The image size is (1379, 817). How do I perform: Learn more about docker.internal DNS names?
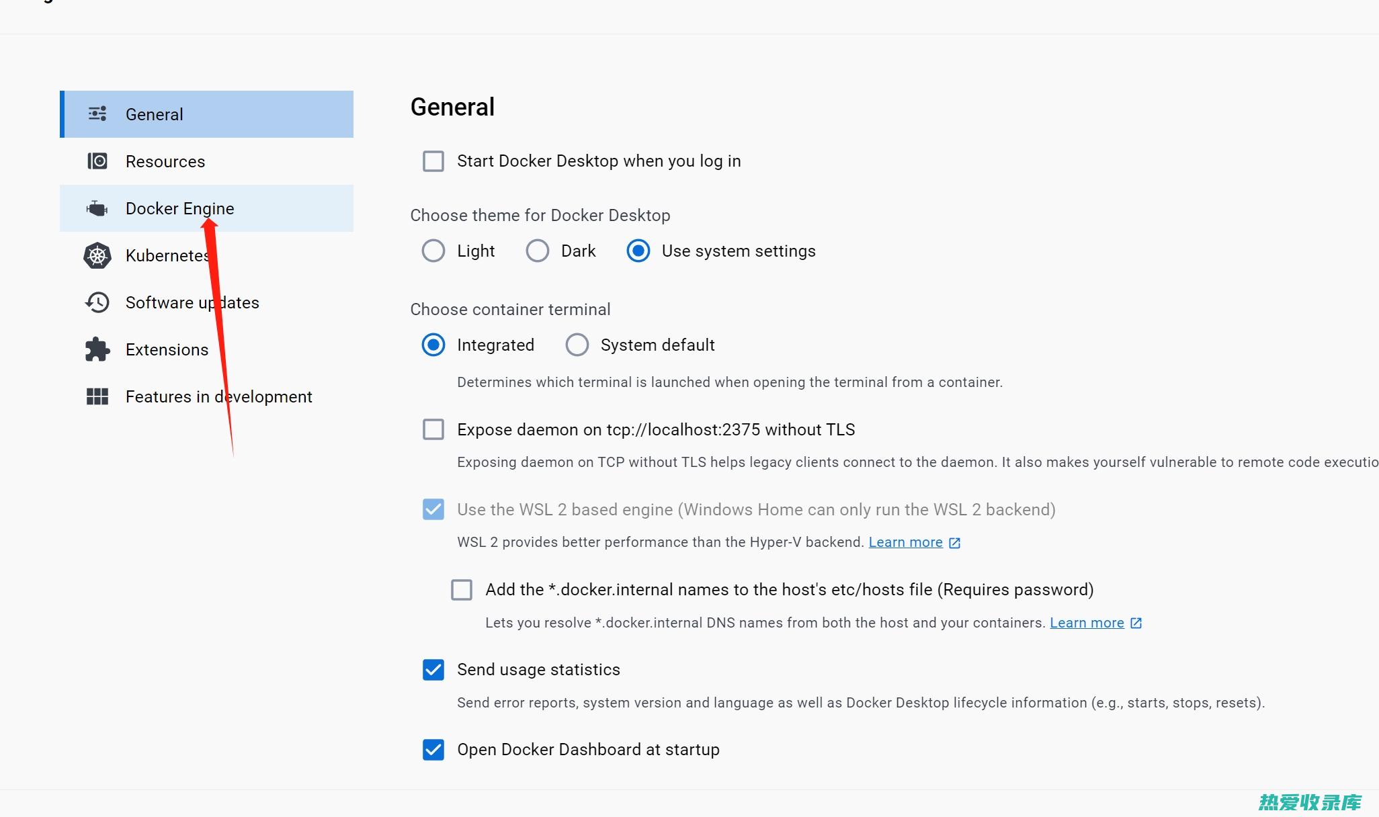pos(1087,622)
